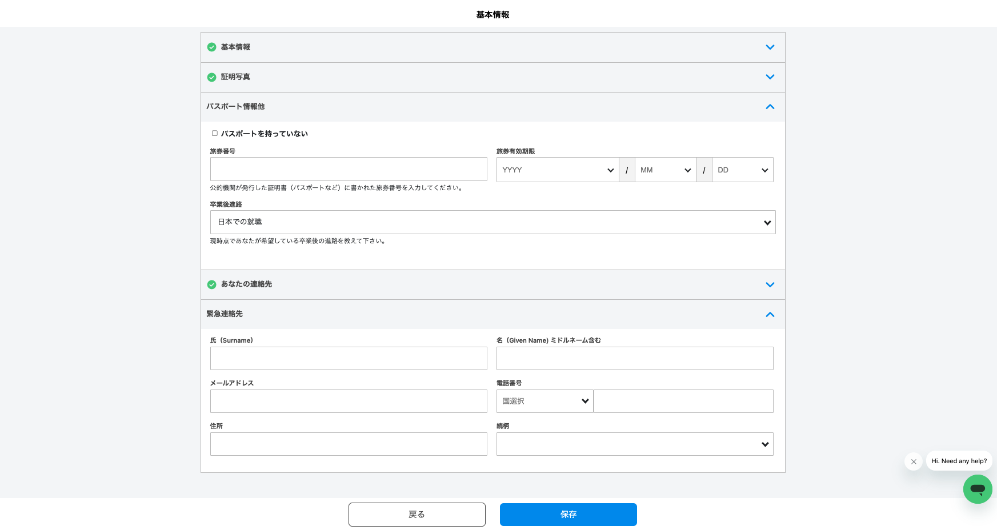Open the YYYY year dropdown
This screenshot has height=530, width=997.
(558, 170)
